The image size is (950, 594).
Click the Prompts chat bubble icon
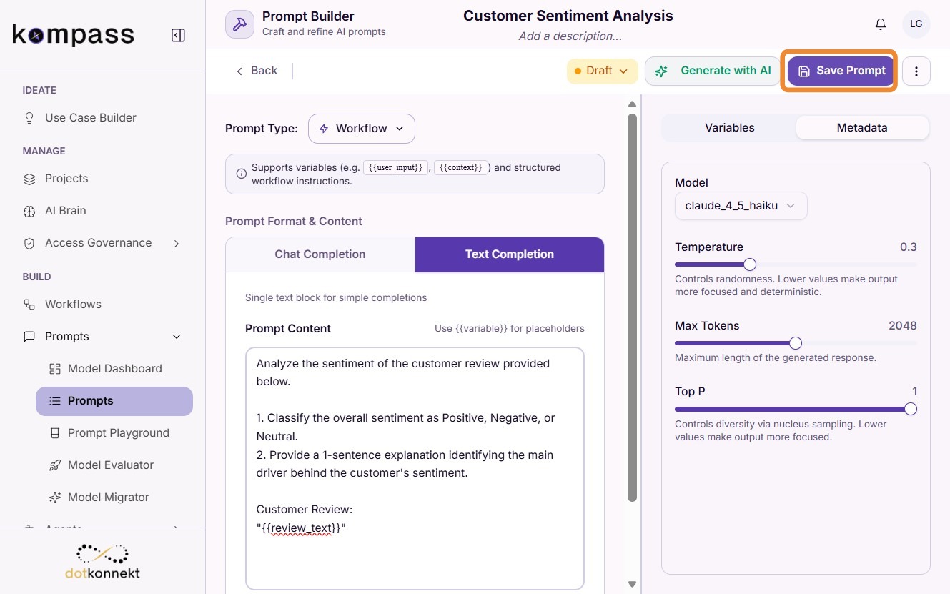tap(29, 337)
